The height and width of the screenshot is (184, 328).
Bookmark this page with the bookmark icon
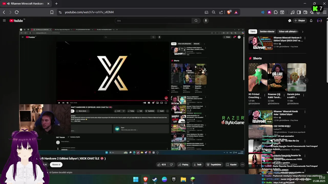point(52,12)
